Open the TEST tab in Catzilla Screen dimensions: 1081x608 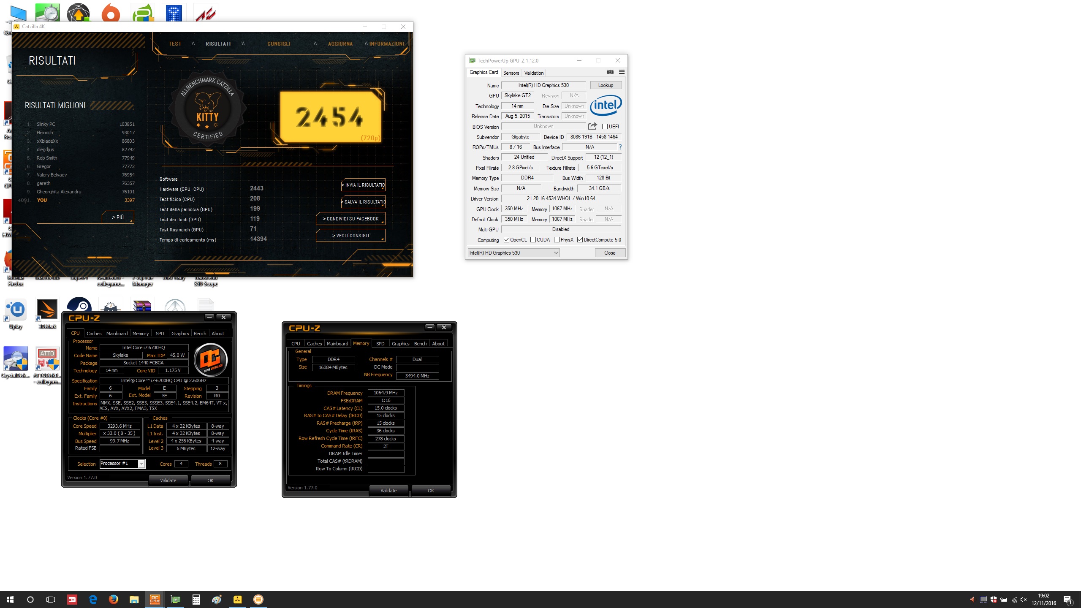pyautogui.click(x=175, y=44)
